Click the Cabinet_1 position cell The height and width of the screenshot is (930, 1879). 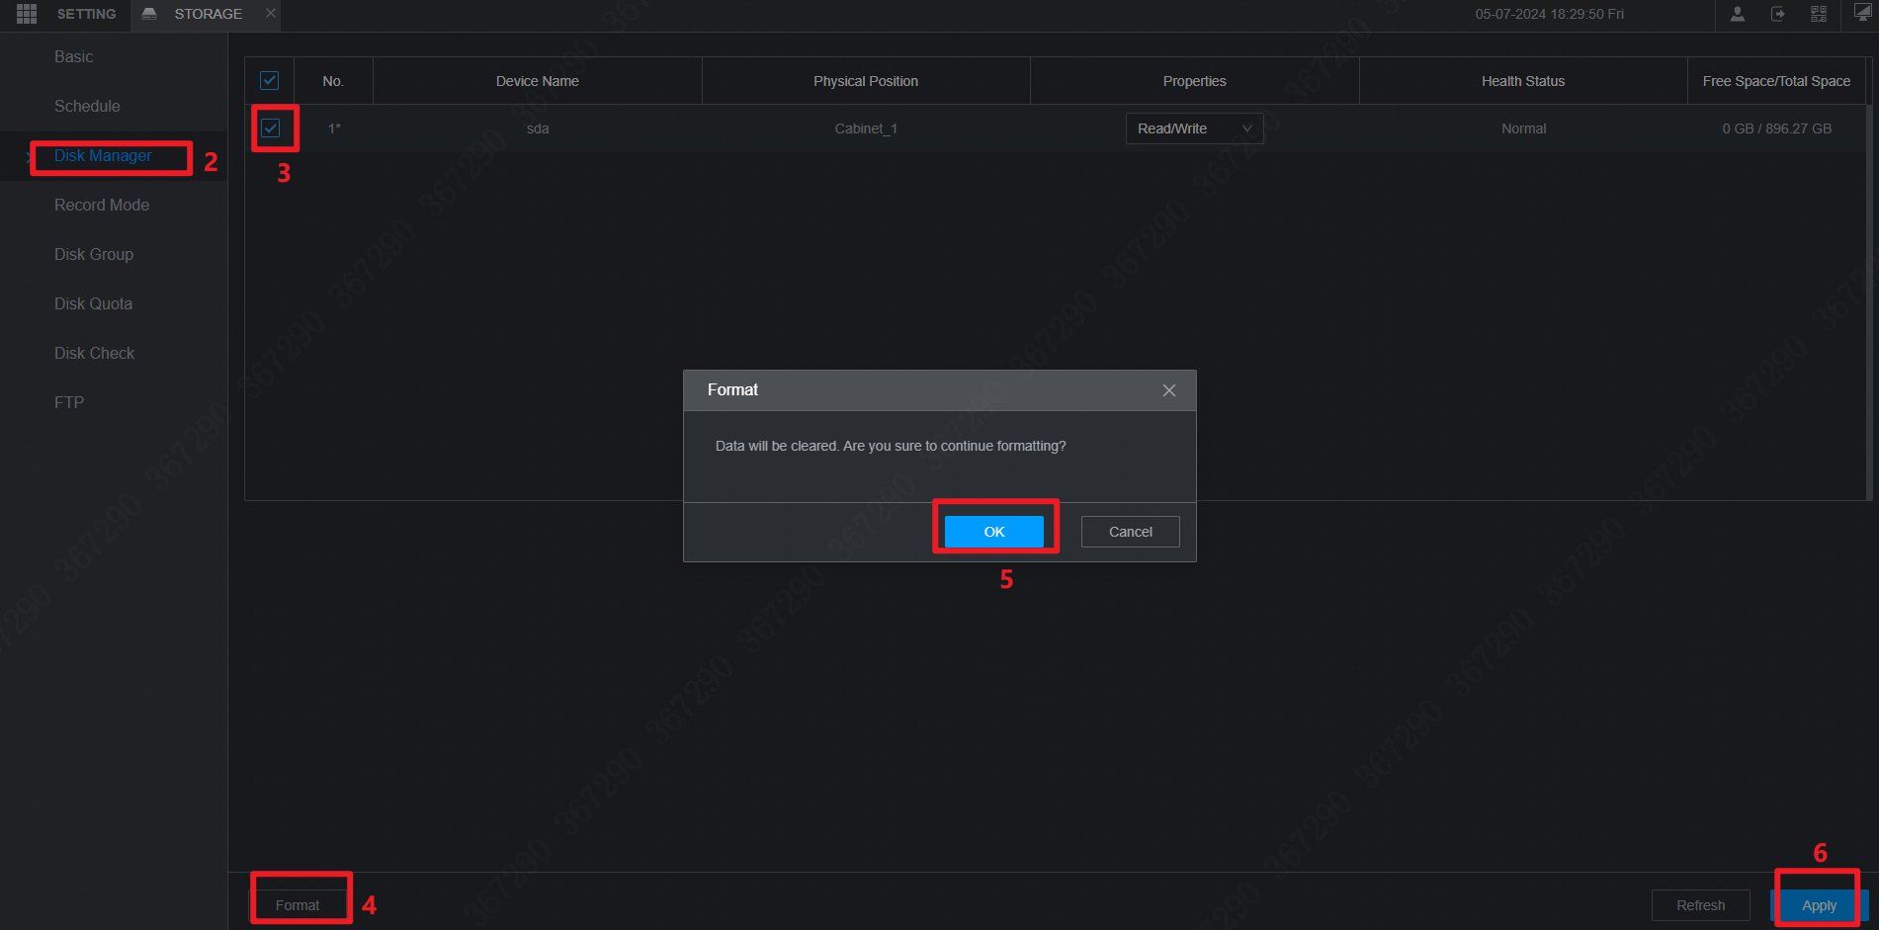(866, 128)
